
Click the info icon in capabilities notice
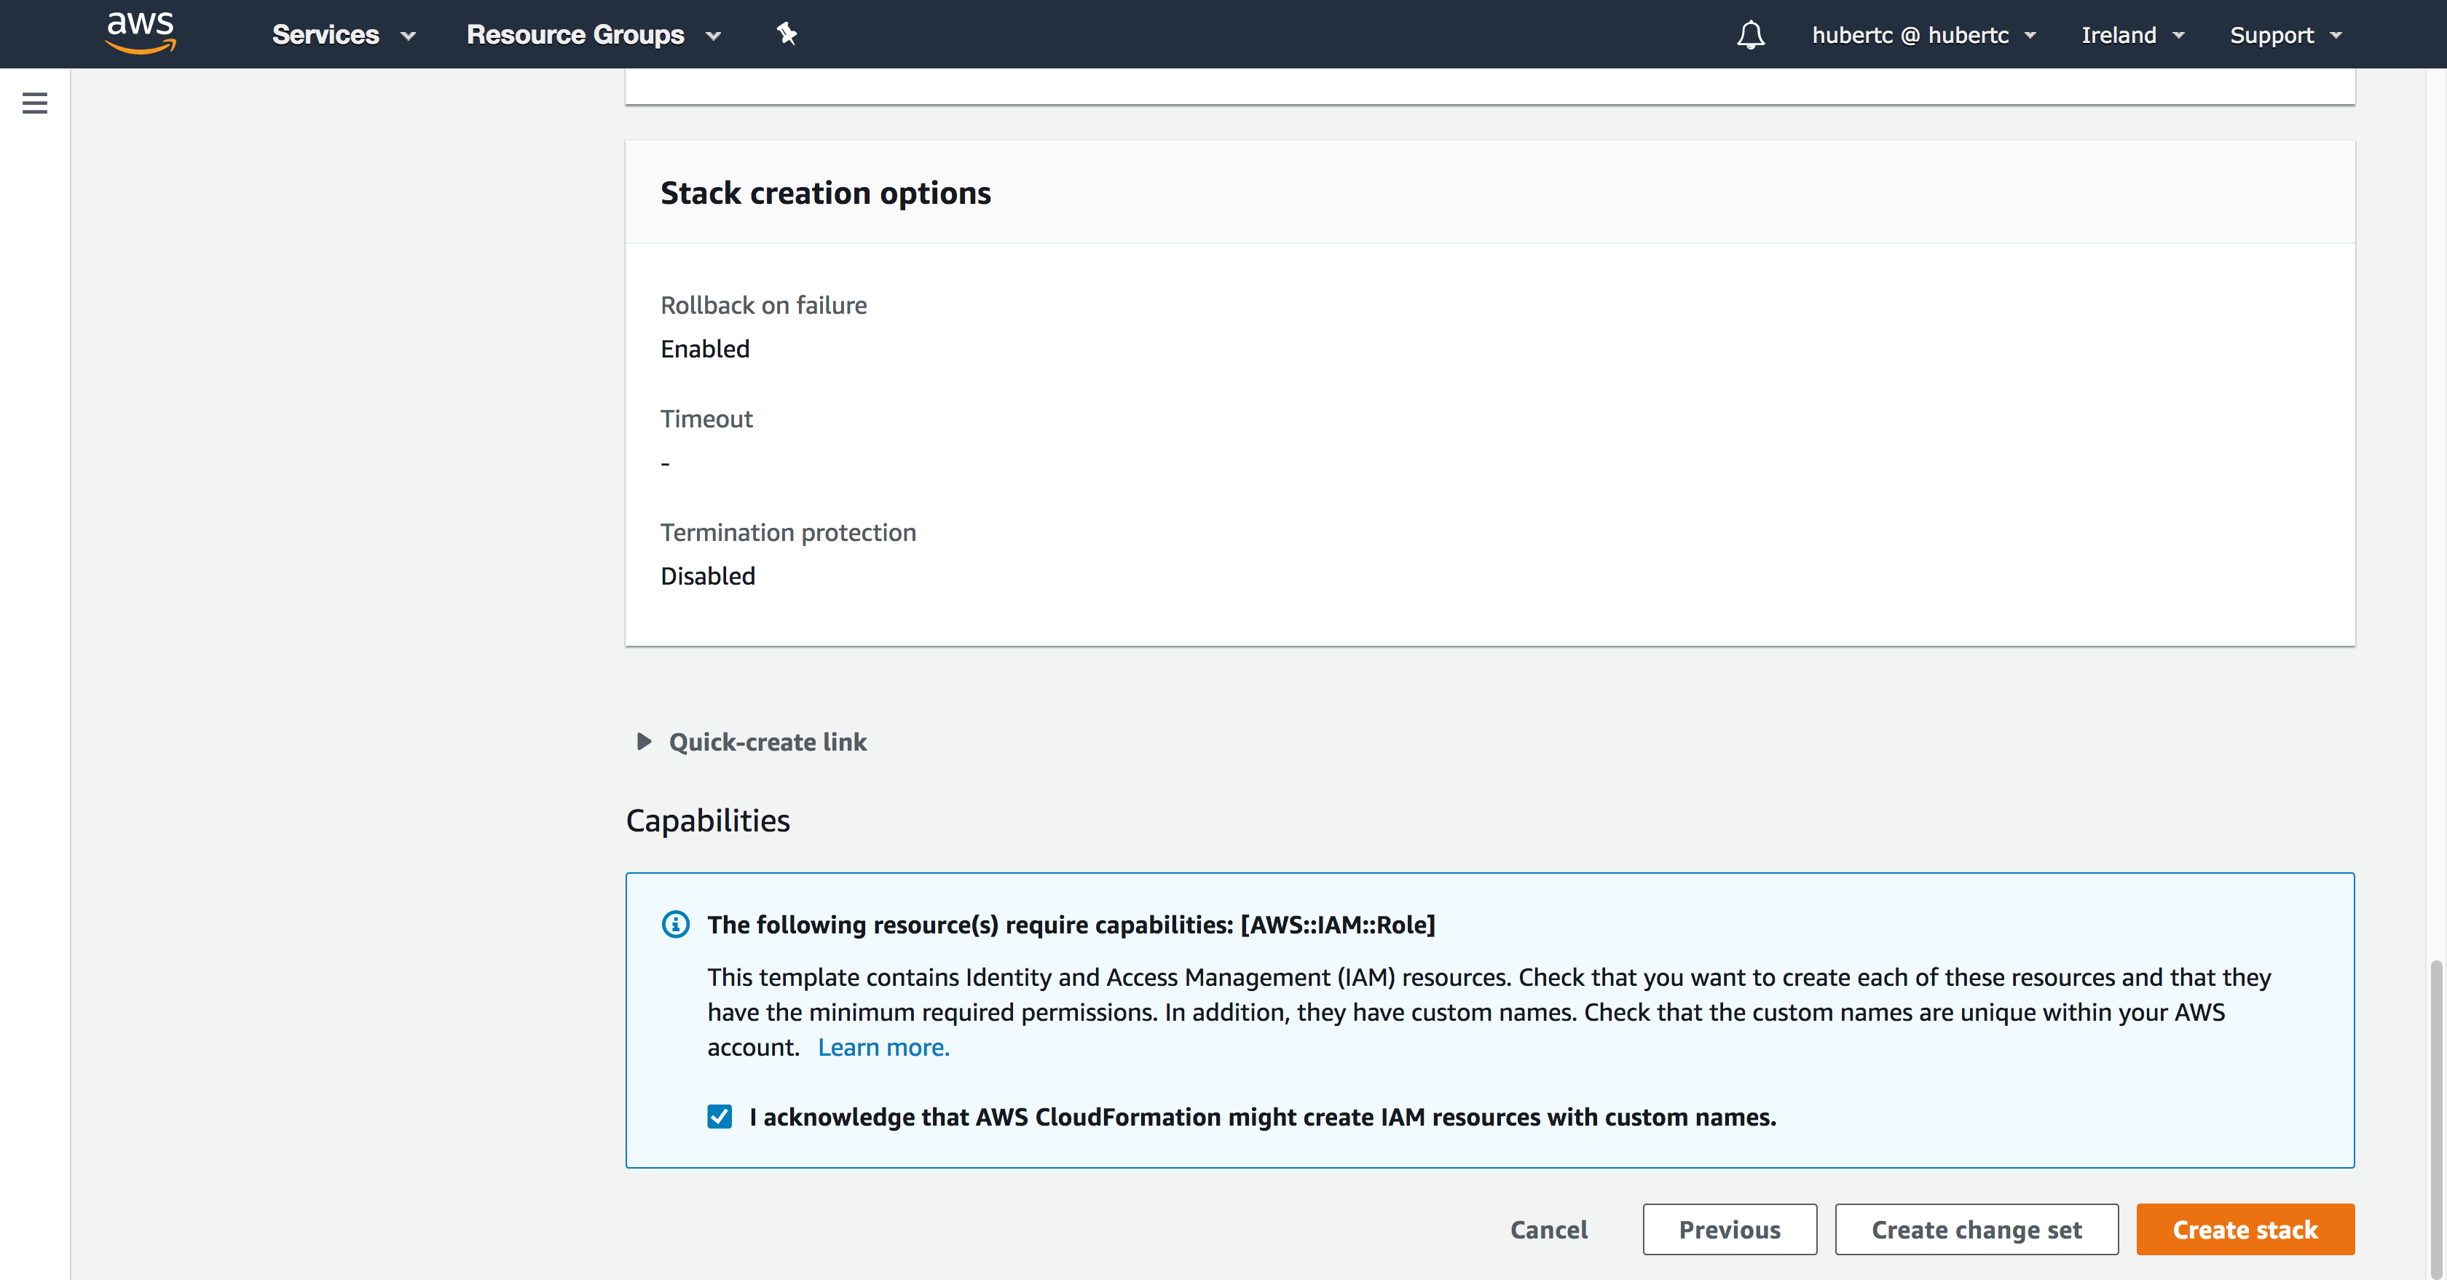click(x=675, y=924)
